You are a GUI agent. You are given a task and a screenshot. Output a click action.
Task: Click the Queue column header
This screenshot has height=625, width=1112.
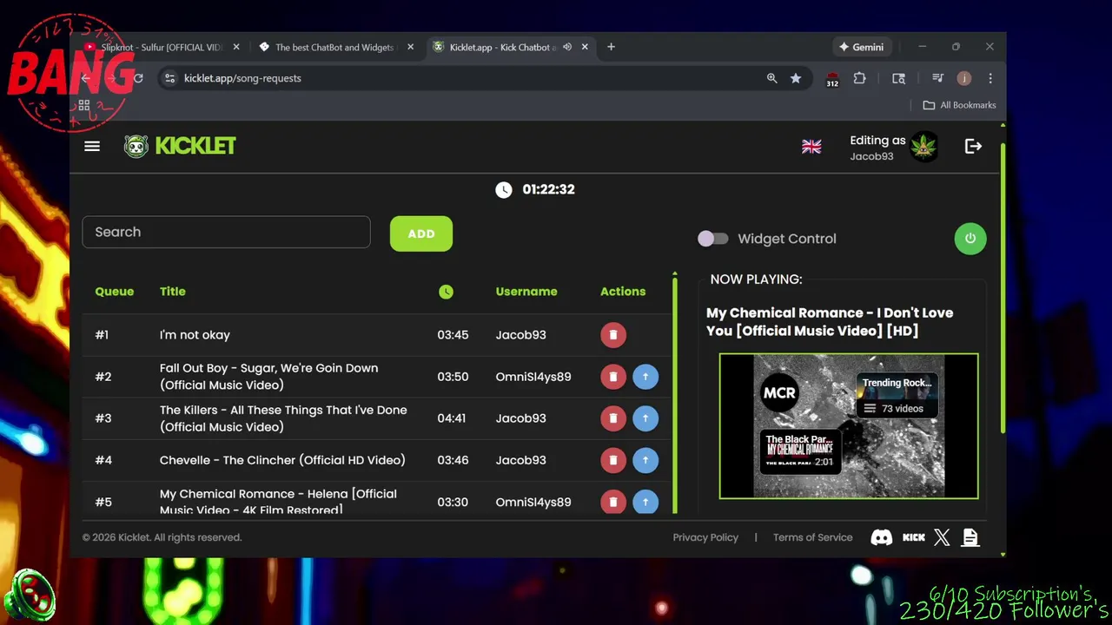(115, 292)
